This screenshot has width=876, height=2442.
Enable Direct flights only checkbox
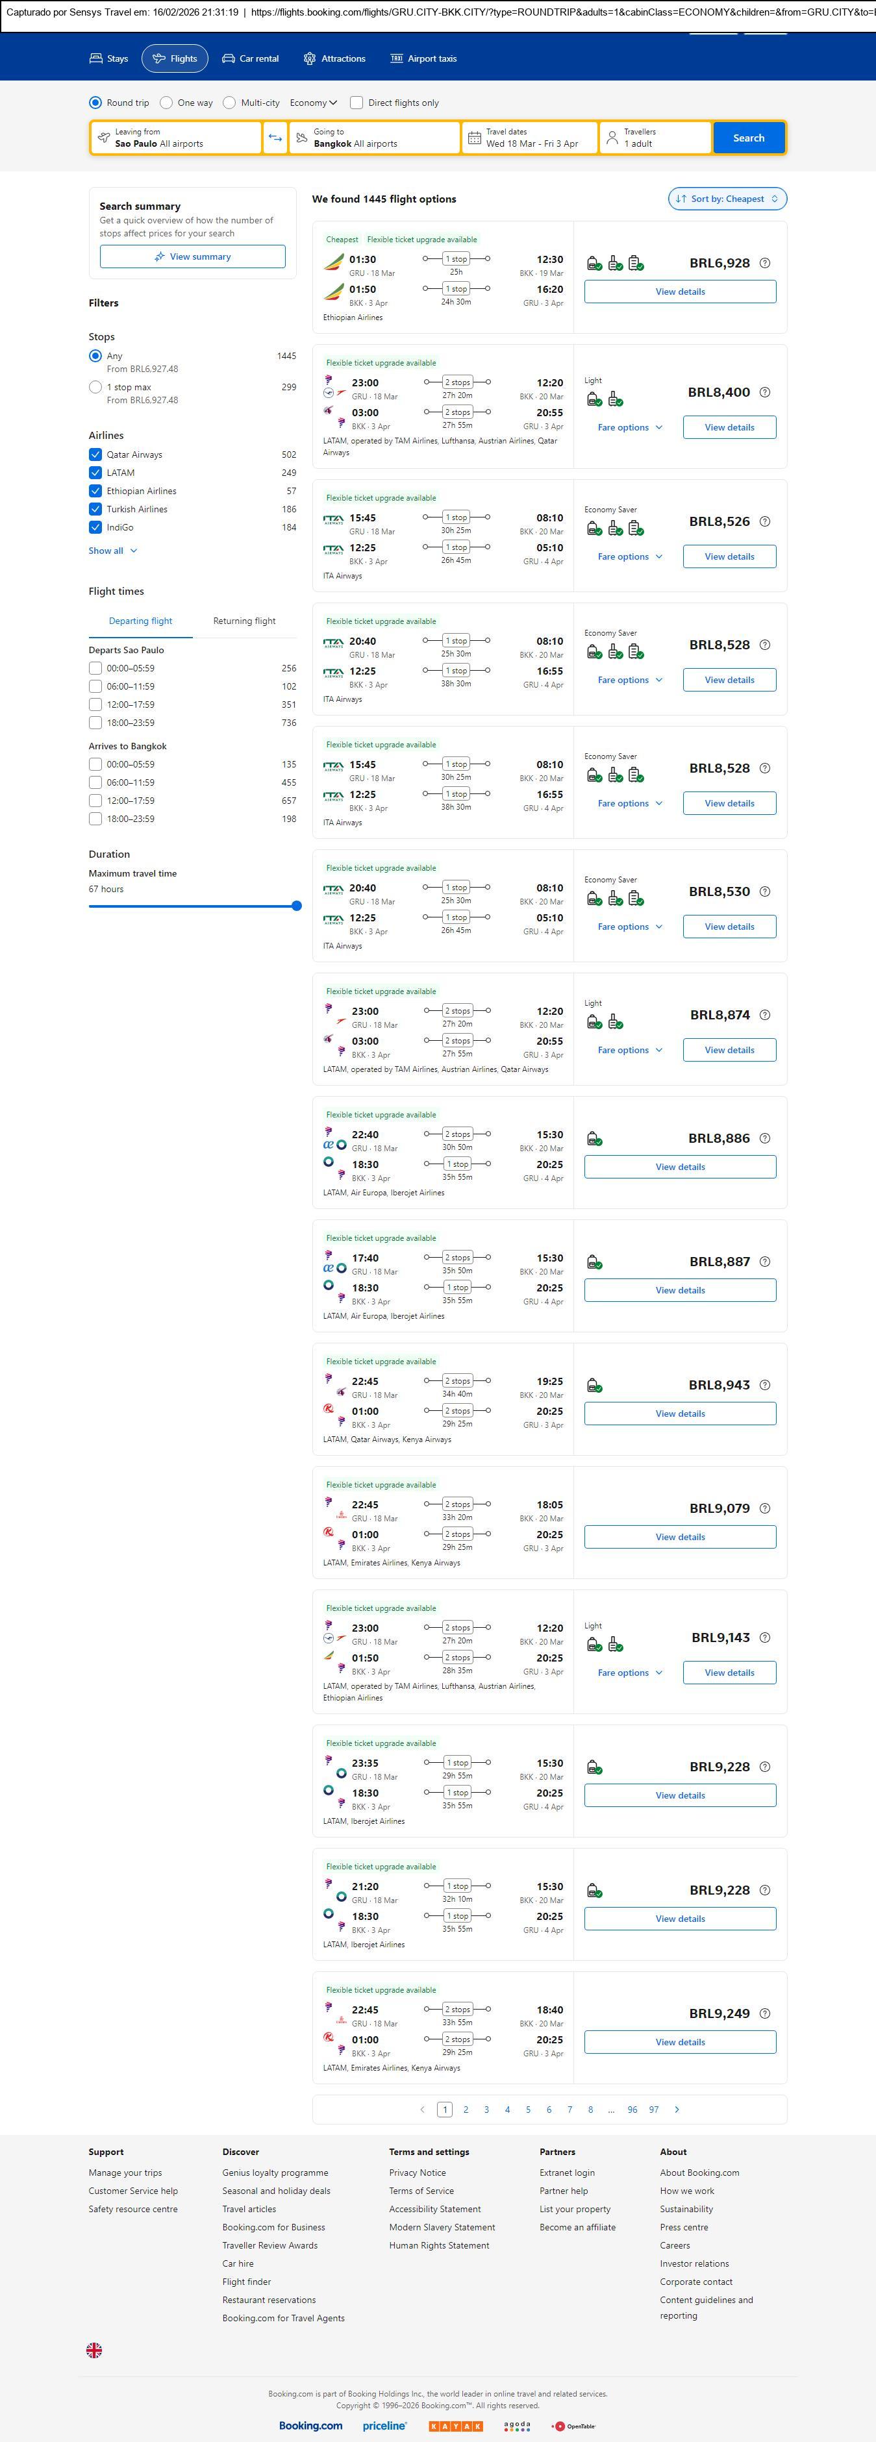[x=357, y=103]
